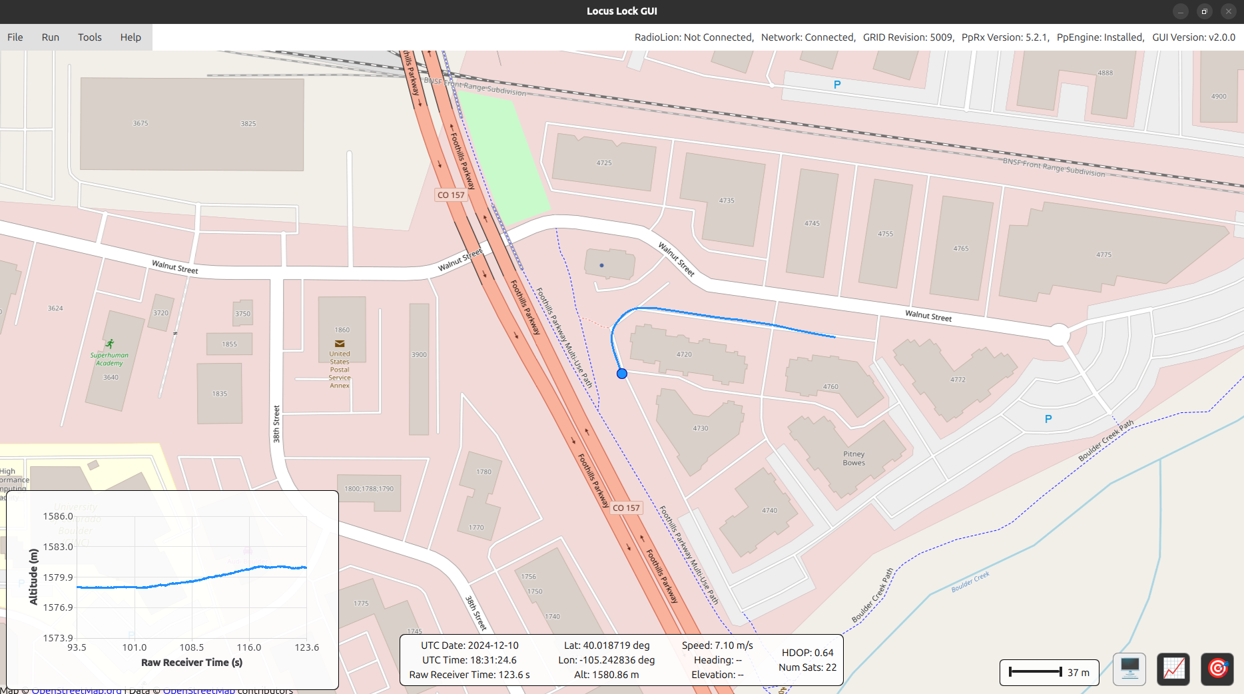Viewport: 1244px width, 694px height.
Task: Click the Raw Receiver Time (s) axis label
Action: click(192, 663)
